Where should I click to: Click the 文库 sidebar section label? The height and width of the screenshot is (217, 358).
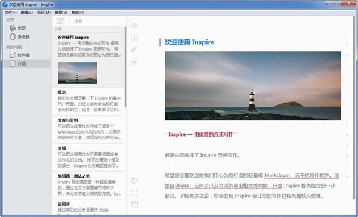[x=10, y=20]
